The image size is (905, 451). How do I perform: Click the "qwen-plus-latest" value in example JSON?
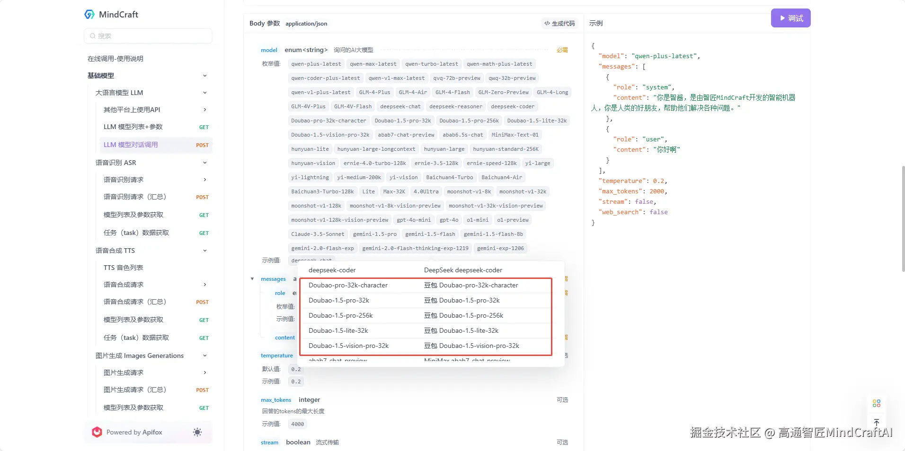(x=664, y=56)
